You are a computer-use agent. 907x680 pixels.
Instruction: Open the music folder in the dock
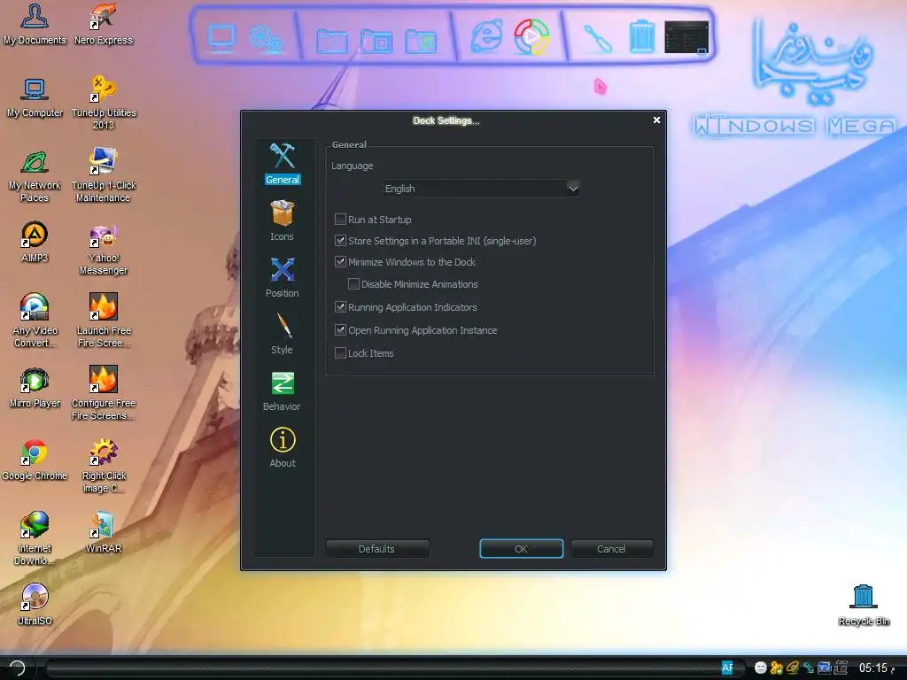coord(421,41)
